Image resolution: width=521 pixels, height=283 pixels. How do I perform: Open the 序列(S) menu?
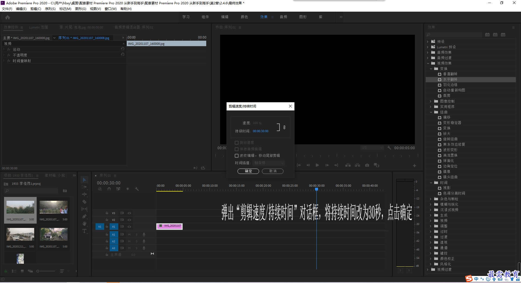point(50,9)
